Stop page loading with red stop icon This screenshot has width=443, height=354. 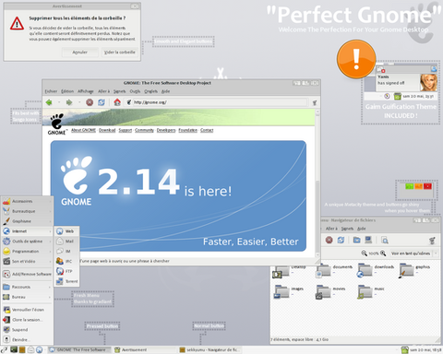pos(90,102)
